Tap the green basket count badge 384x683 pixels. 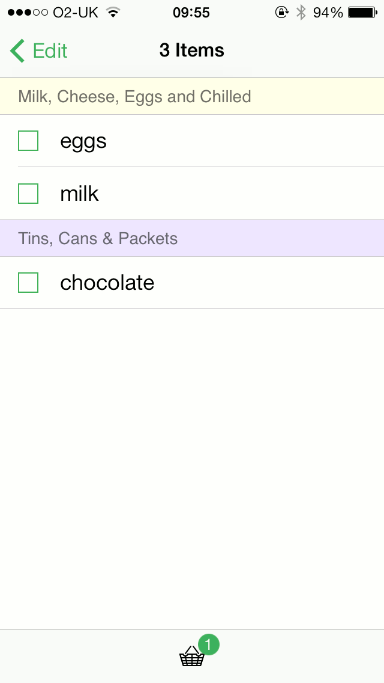[208, 645]
